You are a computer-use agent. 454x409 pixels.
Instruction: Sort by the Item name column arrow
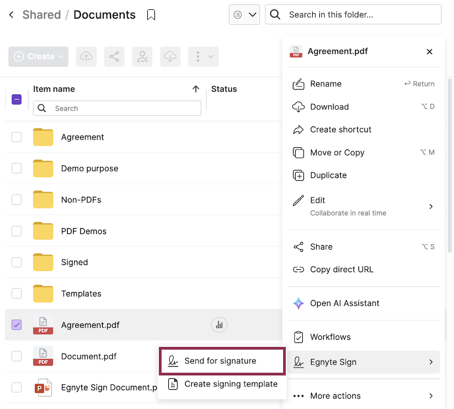pyautogui.click(x=196, y=89)
